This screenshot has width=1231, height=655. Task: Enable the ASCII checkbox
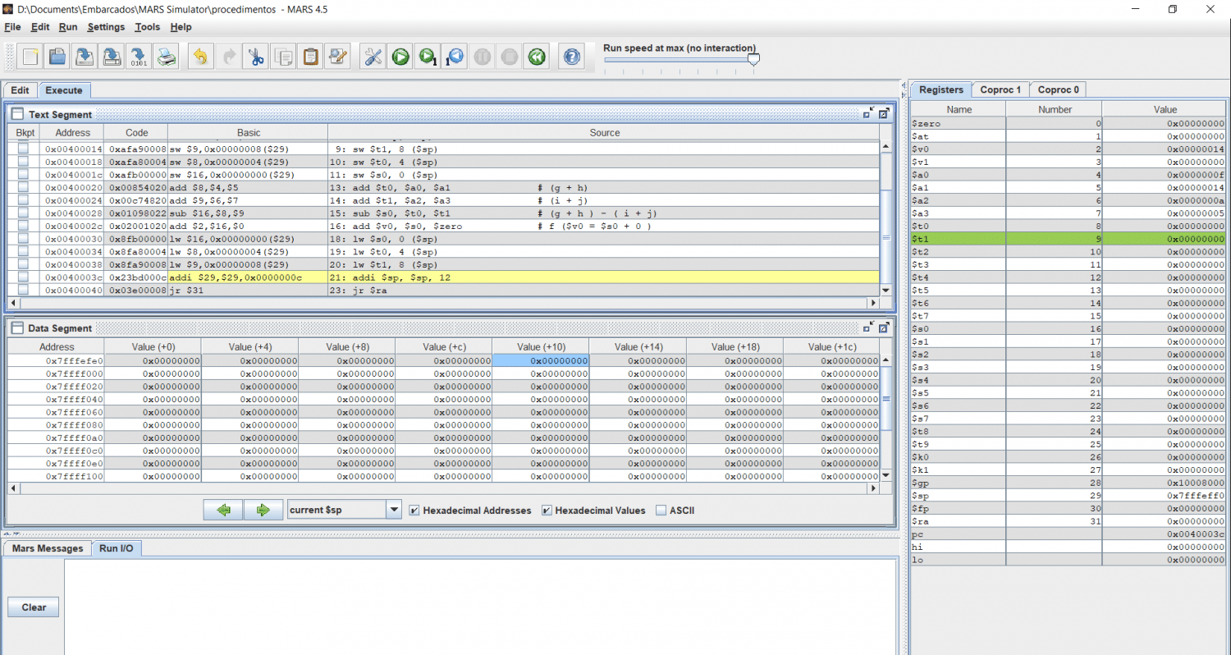[661, 511]
